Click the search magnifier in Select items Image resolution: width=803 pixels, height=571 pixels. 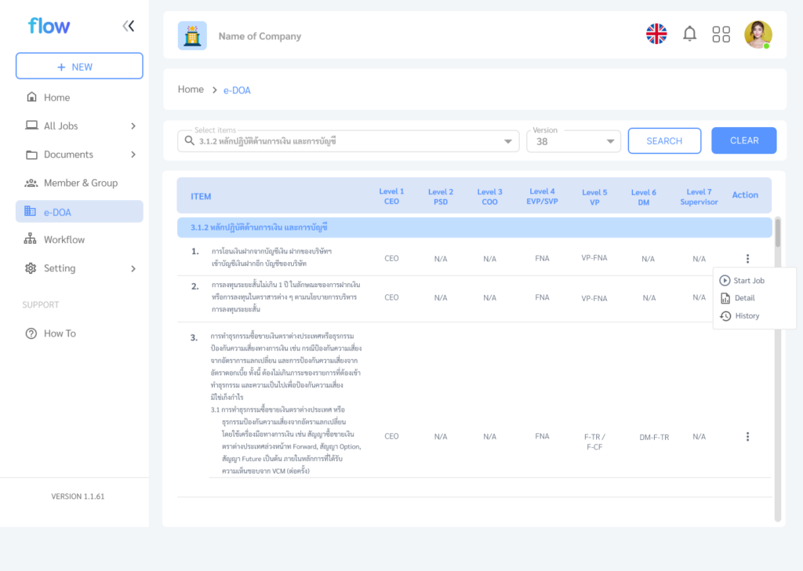point(190,141)
